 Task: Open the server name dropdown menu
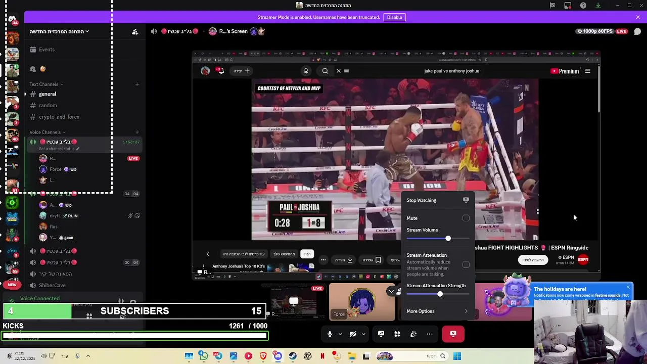59,31
